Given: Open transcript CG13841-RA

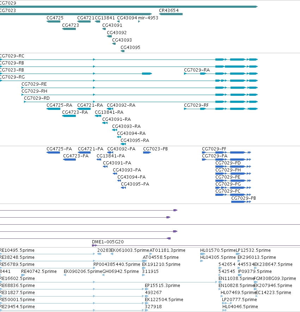Looking at the screenshot, I should tap(98, 116).
